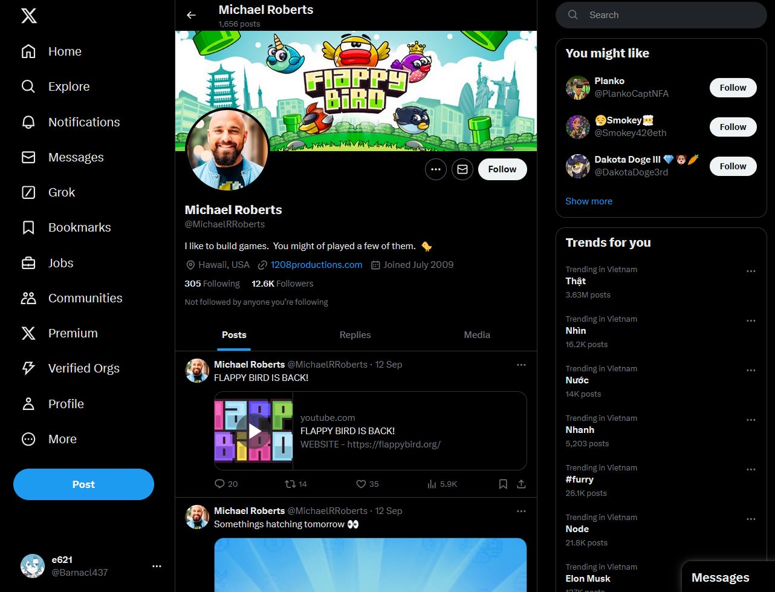
Task: Open options on FLAPPY BIRD IS BACK post
Action: coord(521,365)
